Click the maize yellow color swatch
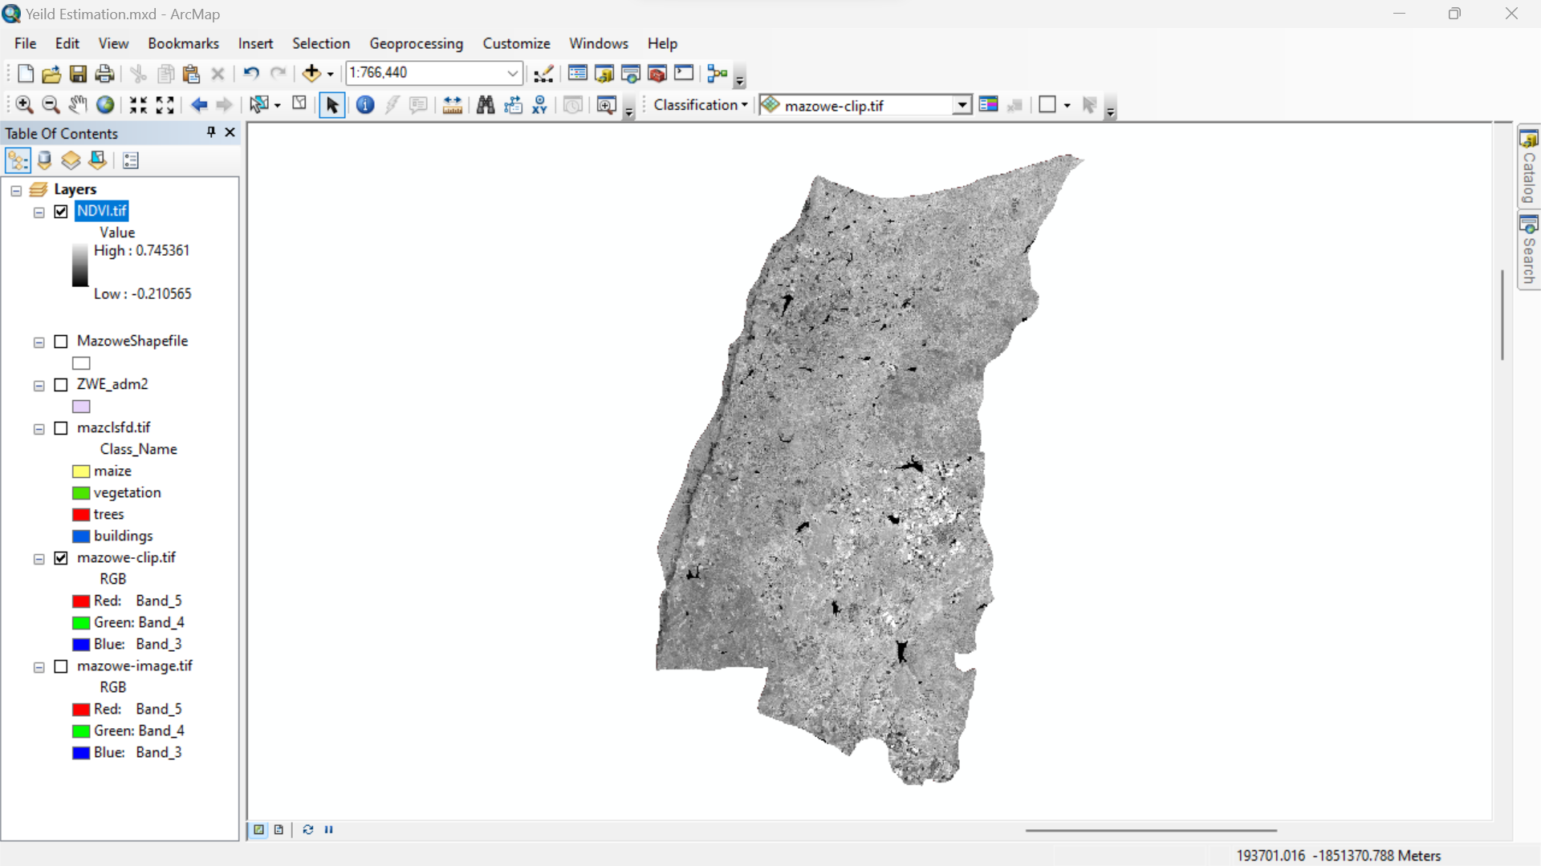 pyautogui.click(x=81, y=471)
